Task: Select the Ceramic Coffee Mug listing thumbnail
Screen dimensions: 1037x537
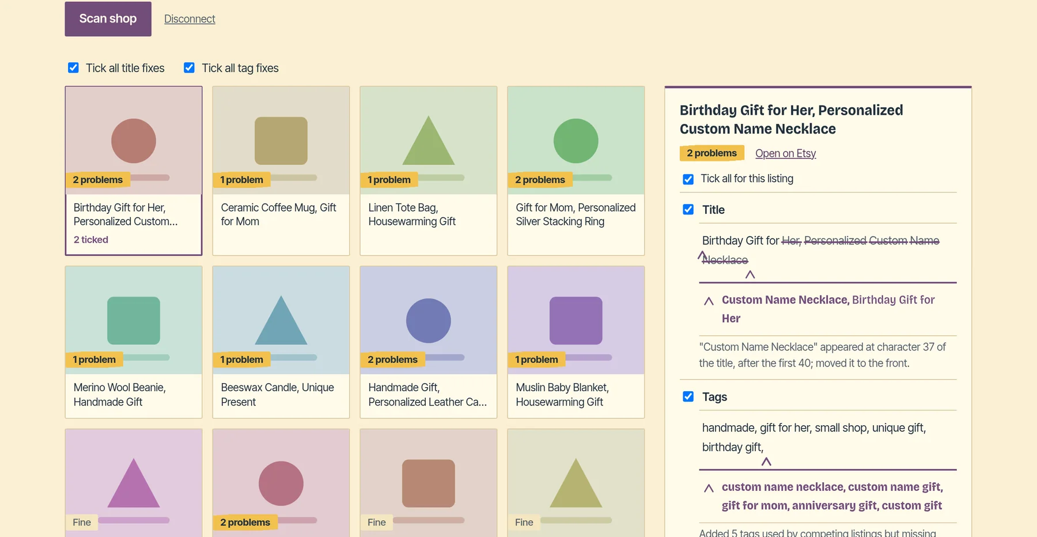Action: click(x=281, y=141)
